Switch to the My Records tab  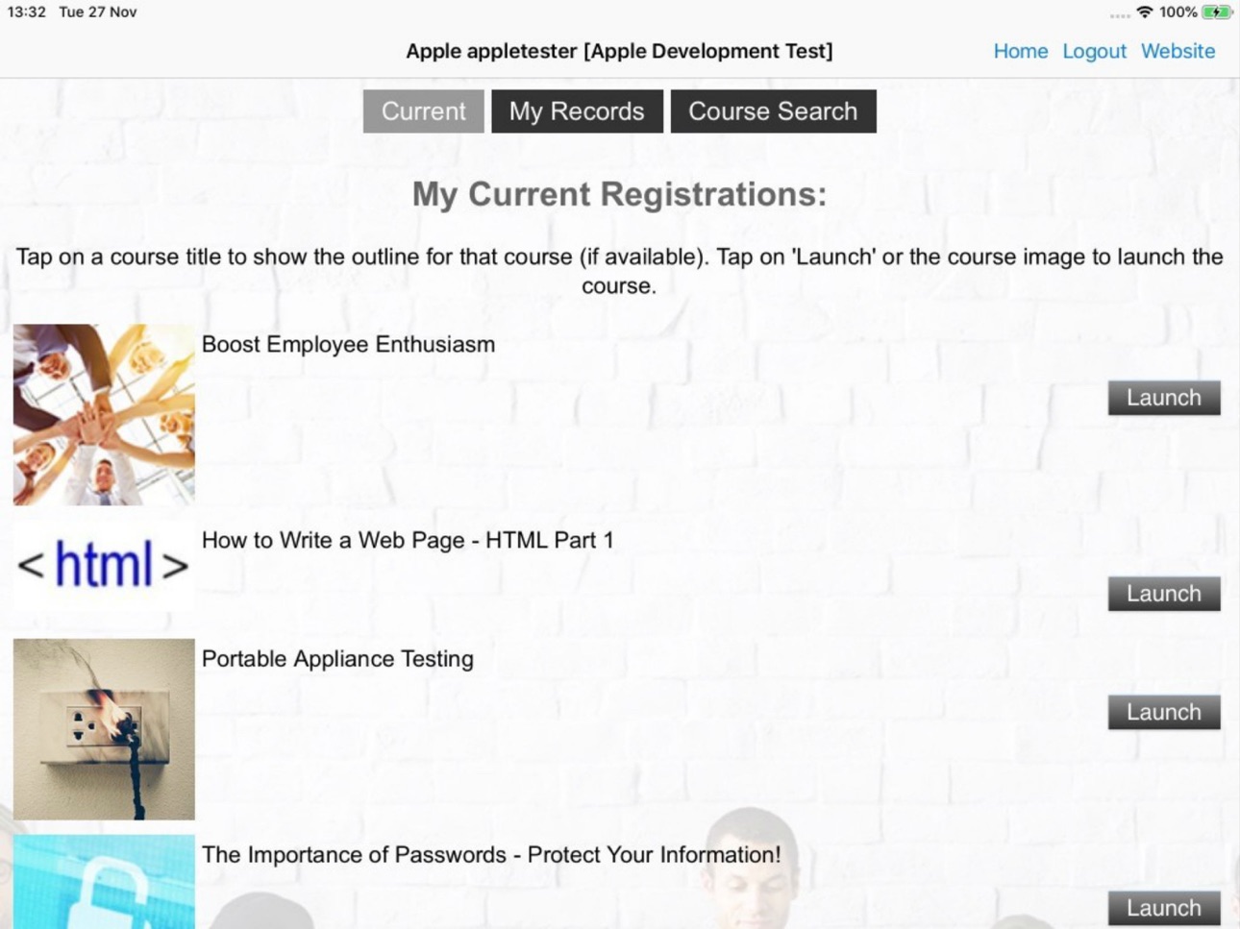coord(577,111)
